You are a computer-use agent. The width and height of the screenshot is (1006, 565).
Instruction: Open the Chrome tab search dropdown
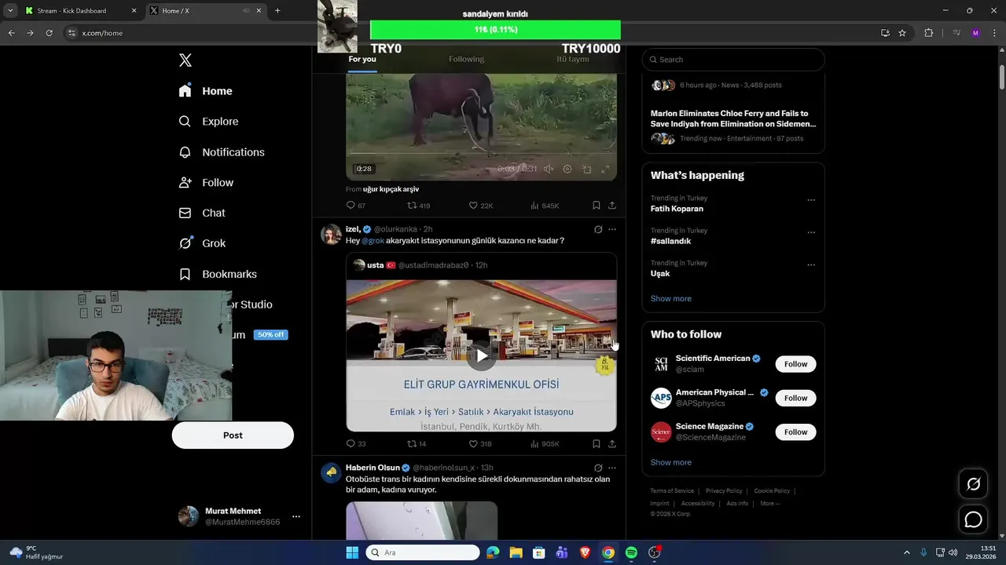coord(10,10)
